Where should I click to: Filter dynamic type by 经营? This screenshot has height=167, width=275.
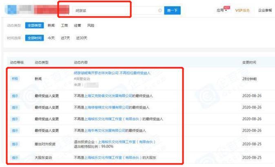78,25
